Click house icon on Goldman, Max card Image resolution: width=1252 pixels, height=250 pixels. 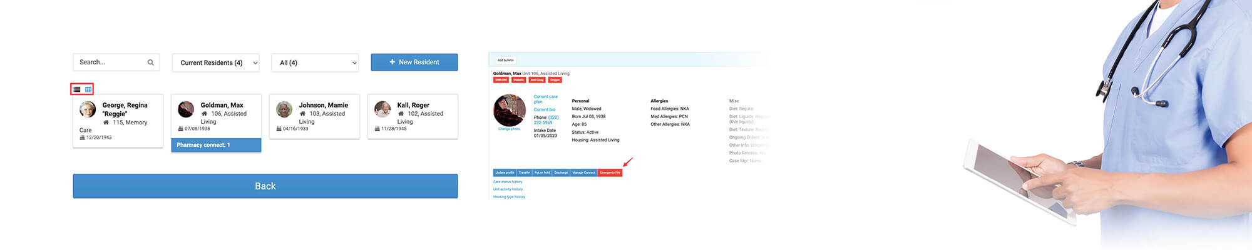[x=204, y=114]
